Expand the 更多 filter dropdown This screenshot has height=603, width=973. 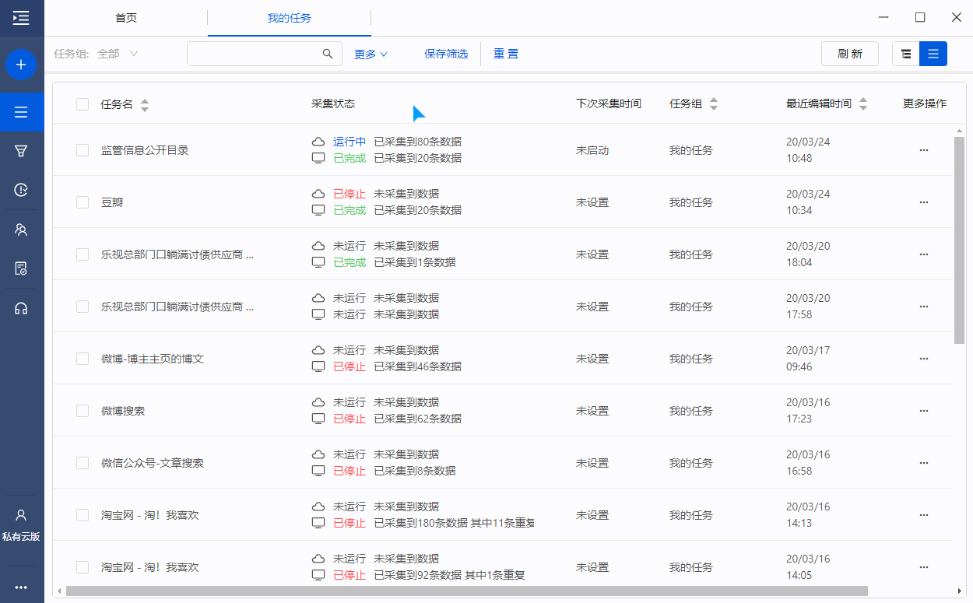pyautogui.click(x=371, y=54)
